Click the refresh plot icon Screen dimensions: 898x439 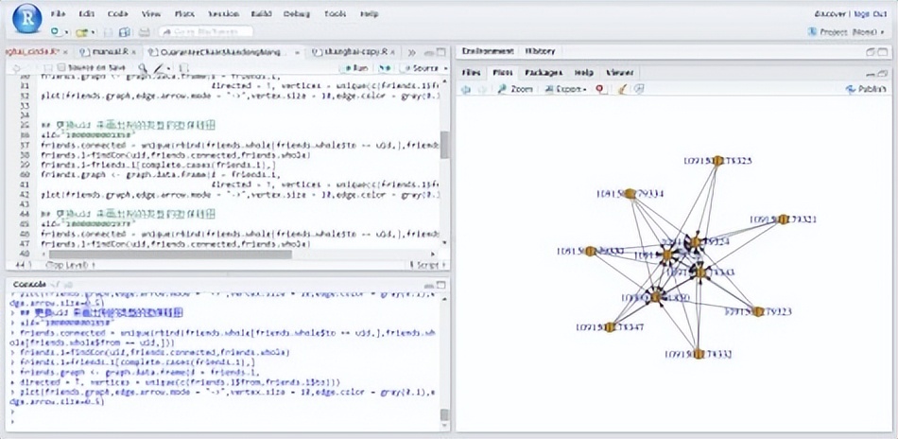639,89
